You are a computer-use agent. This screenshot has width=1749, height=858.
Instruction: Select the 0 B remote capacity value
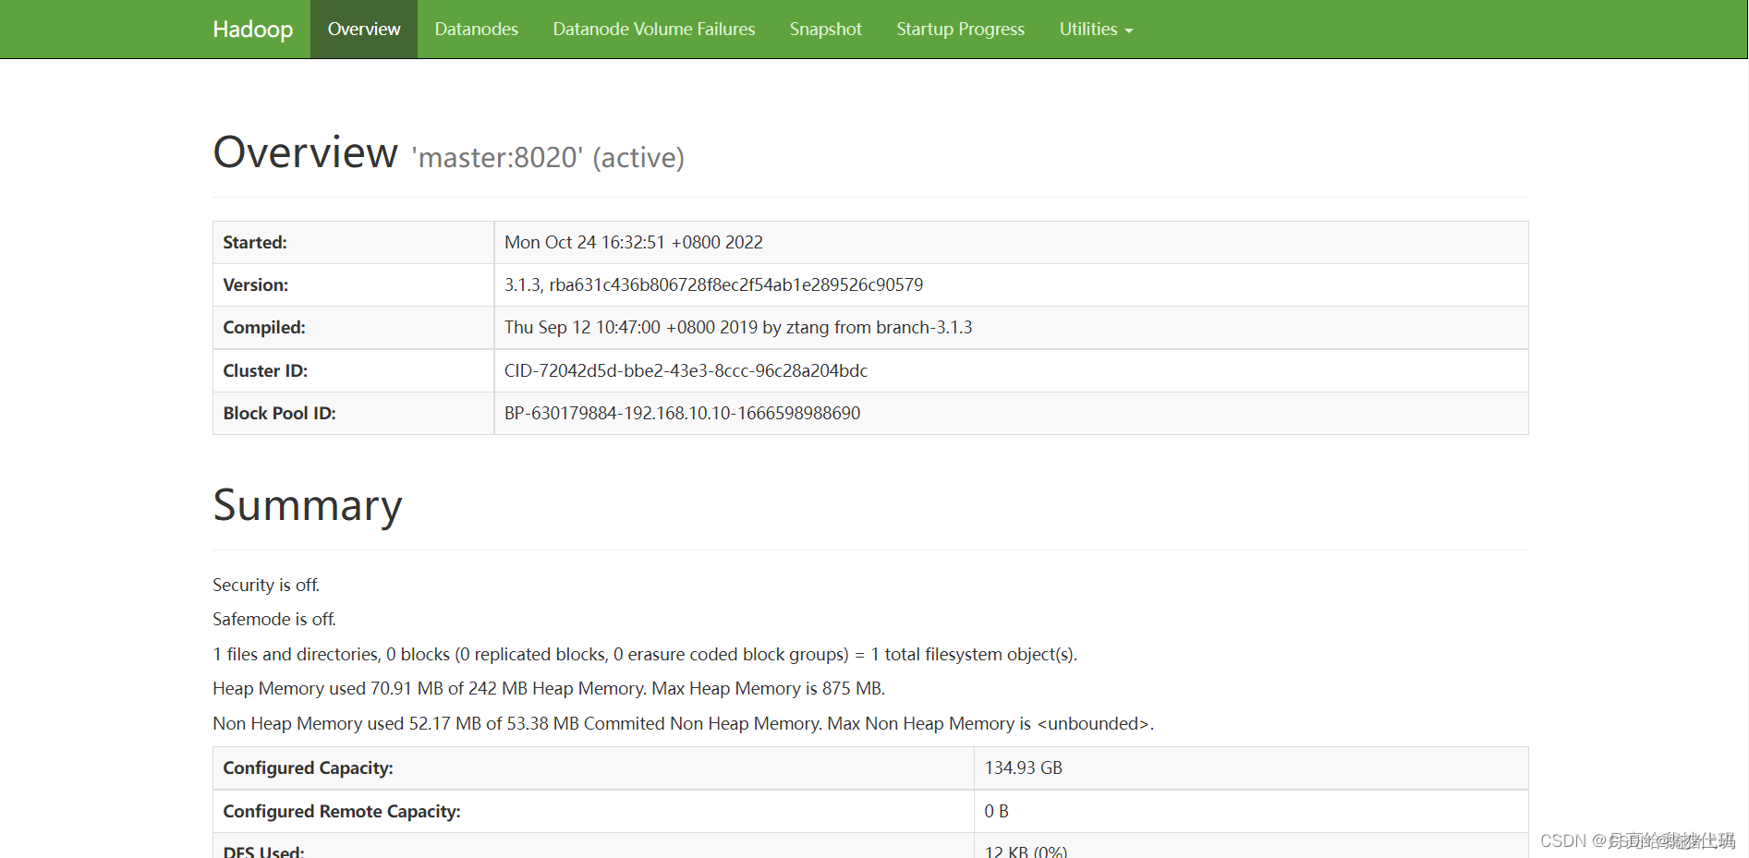(x=996, y=811)
